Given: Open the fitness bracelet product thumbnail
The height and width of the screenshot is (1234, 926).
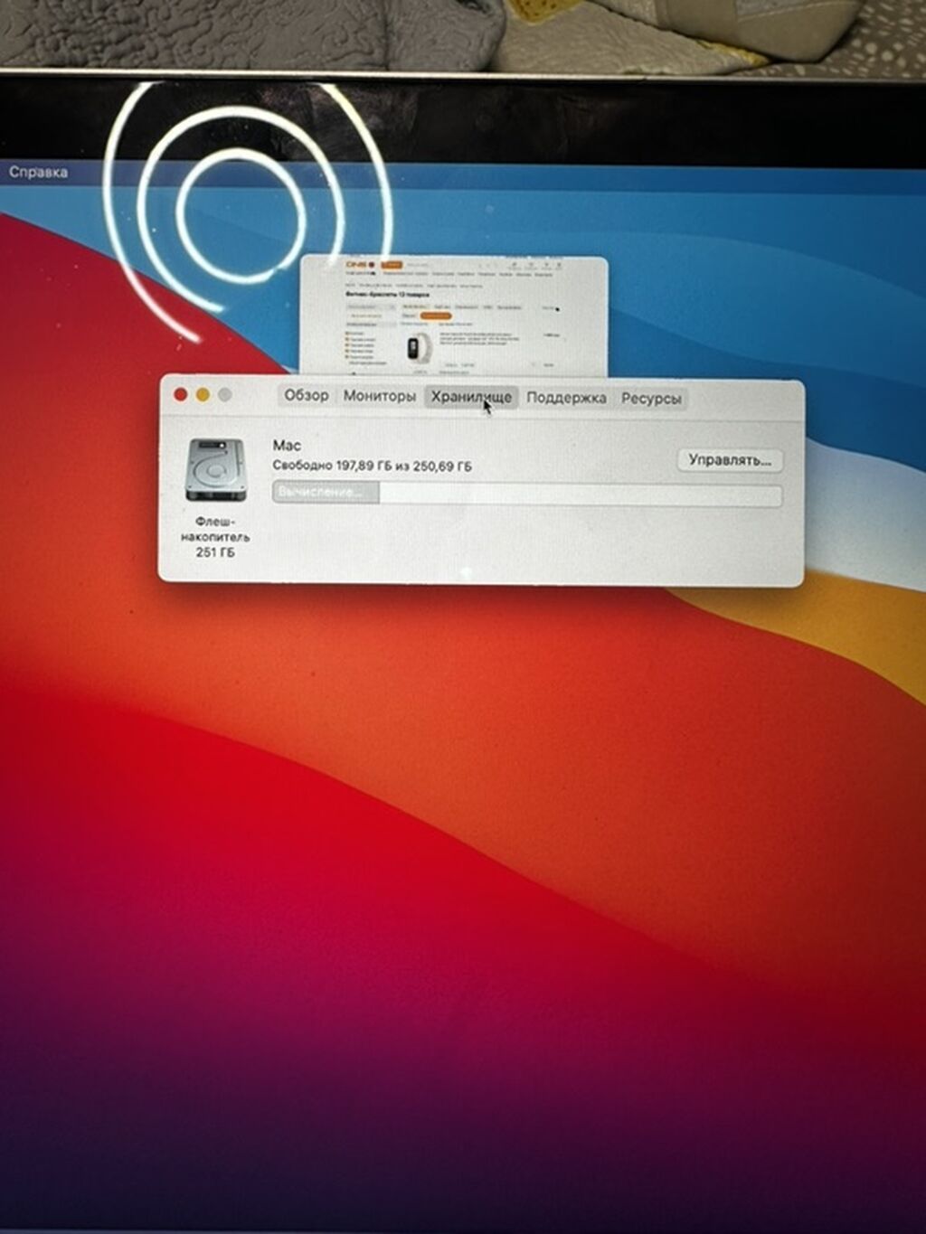Looking at the screenshot, I should pyautogui.click(x=418, y=348).
